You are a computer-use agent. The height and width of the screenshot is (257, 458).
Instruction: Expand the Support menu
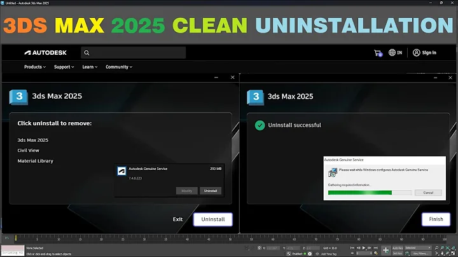coord(64,67)
